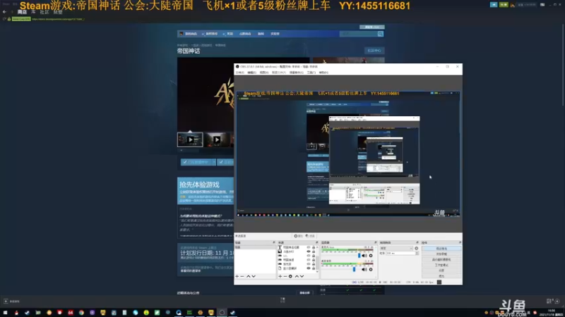Click the filters button above the Sources panel
The image size is (565, 317).
[x=310, y=236]
